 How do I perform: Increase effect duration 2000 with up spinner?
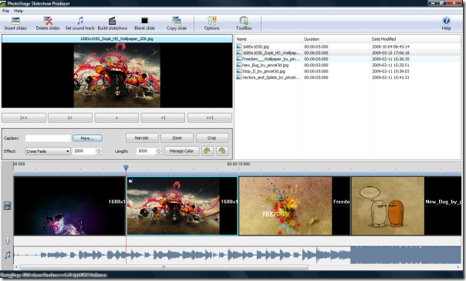(99, 149)
